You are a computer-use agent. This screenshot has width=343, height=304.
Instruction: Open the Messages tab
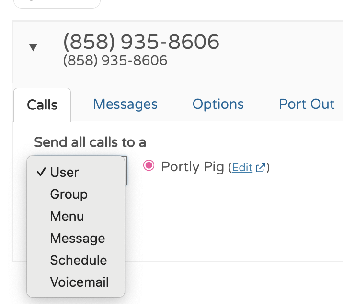point(125,104)
